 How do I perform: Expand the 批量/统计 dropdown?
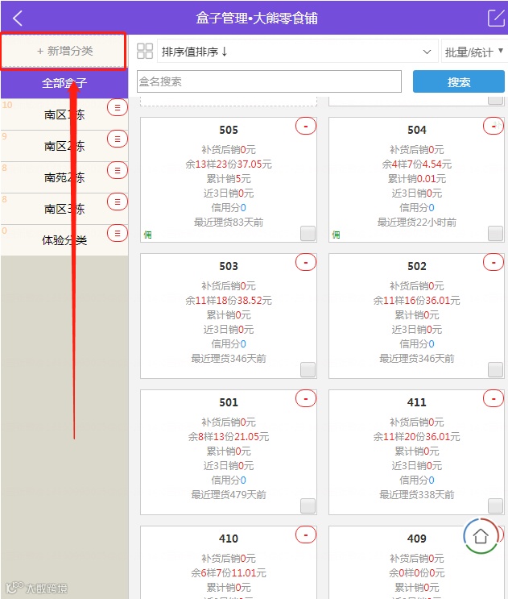(x=474, y=51)
